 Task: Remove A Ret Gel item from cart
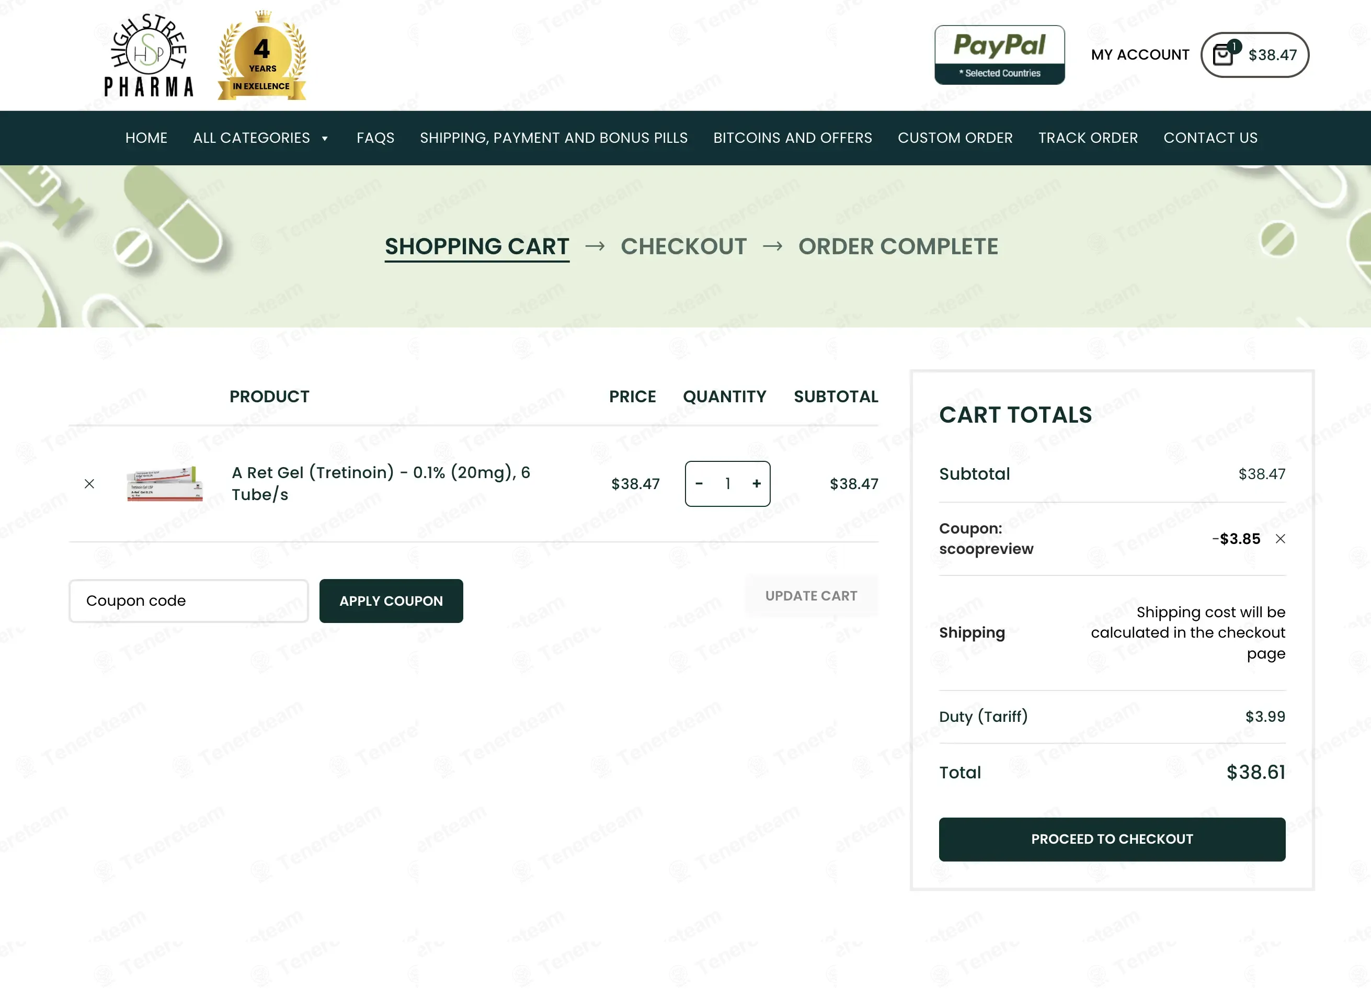[x=89, y=484]
